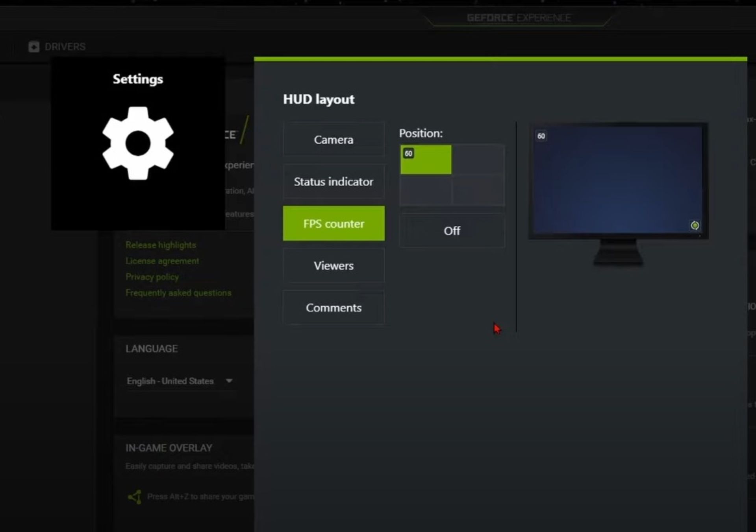Select FPS counter in HUD layout
Viewport: 756px width, 532px height.
click(x=334, y=223)
